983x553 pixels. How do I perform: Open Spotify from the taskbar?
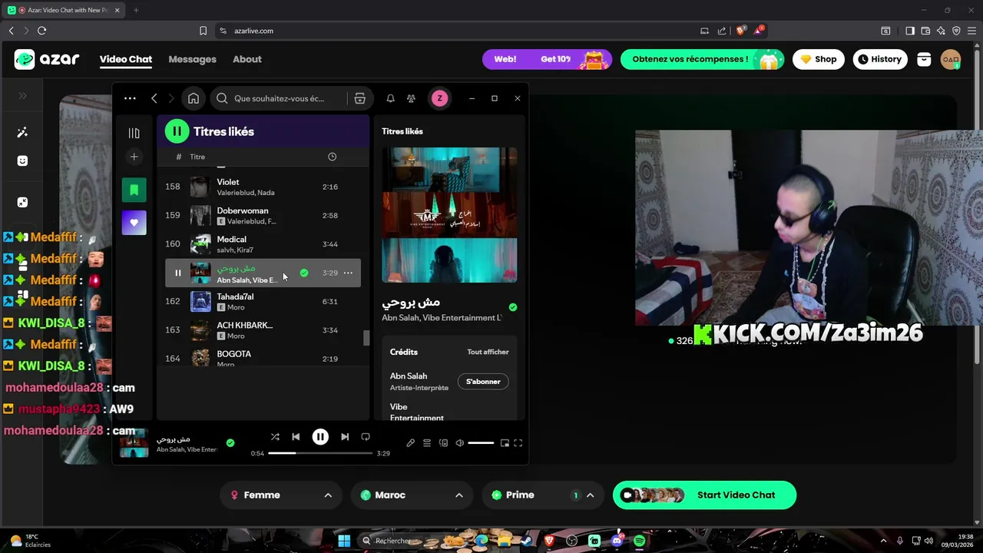pyautogui.click(x=639, y=541)
